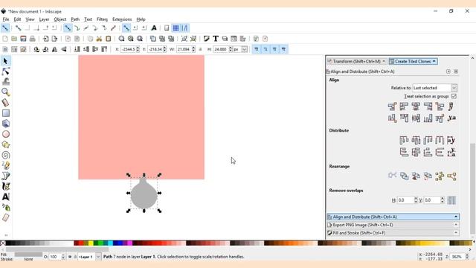Select the Eraser tool
This screenshot has height=268, width=476.
point(5,217)
